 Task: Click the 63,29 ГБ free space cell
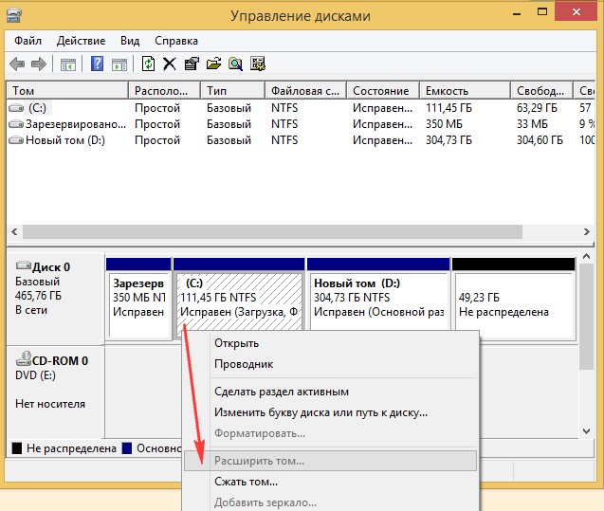click(537, 108)
